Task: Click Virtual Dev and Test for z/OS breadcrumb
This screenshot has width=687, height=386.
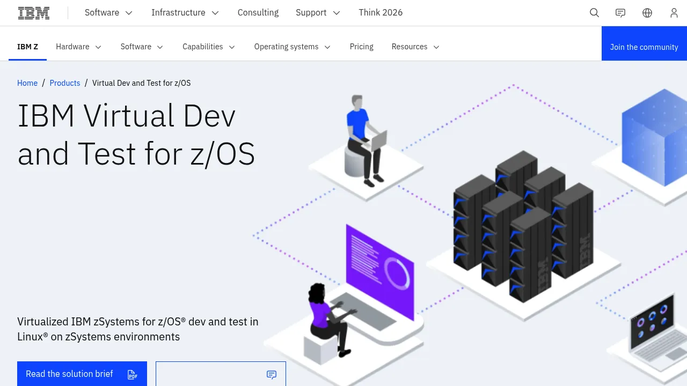Action: click(x=142, y=83)
